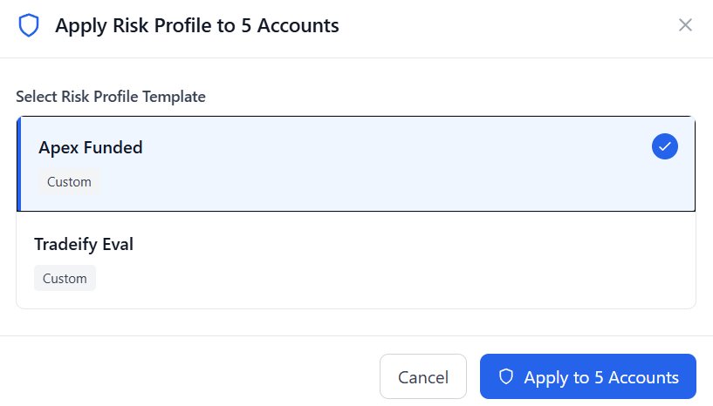The width and height of the screenshot is (713, 406).
Task: Click the dialog title "Apply Risk Profile to 5 Accounts"
Action: [x=196, y=25]
